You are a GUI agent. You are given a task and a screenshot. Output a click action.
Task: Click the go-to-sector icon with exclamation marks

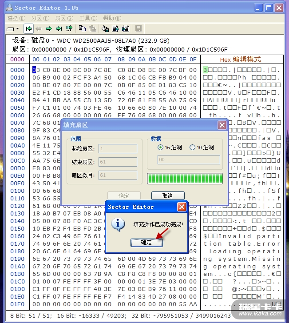(x=69, y=29)
